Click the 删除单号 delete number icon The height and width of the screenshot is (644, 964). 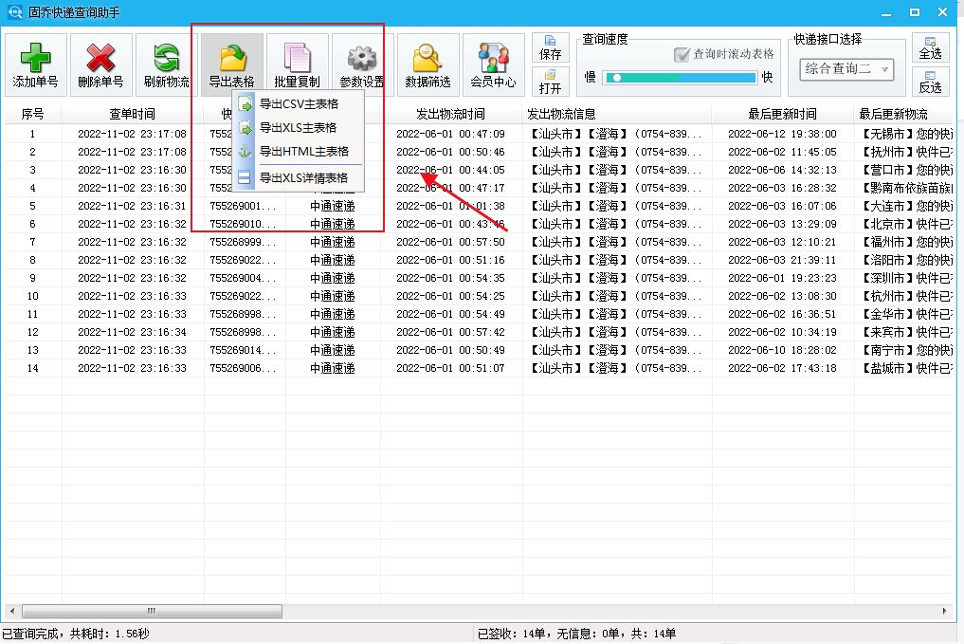[100, 63]
